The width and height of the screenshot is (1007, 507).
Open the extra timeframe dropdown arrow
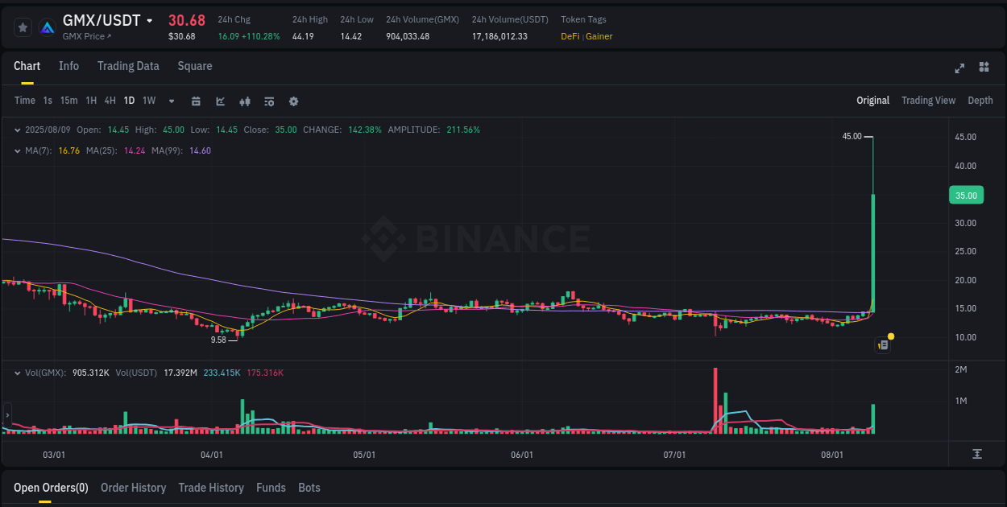pos(171,101)
